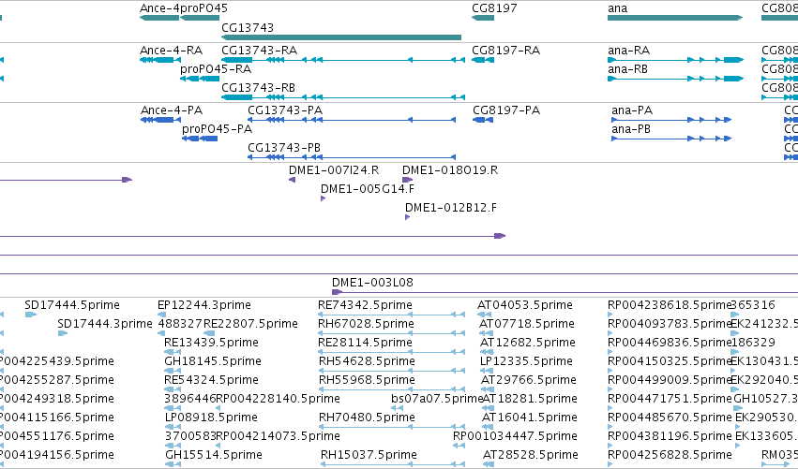Image resolution: width=798 pixels, height=469 pixels.
Task: Select transcript CG8197-RA
Action: pyautogui.click(x=483, y=60)
